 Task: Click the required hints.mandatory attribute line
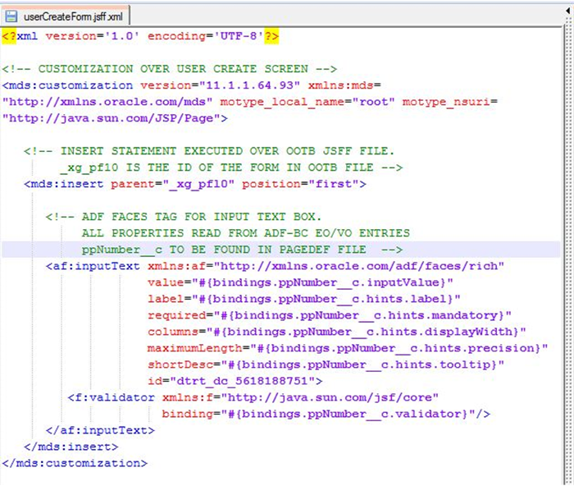pos(330,315)
